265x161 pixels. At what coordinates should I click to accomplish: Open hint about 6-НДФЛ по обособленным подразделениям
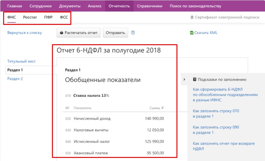(x=225, y=95)
